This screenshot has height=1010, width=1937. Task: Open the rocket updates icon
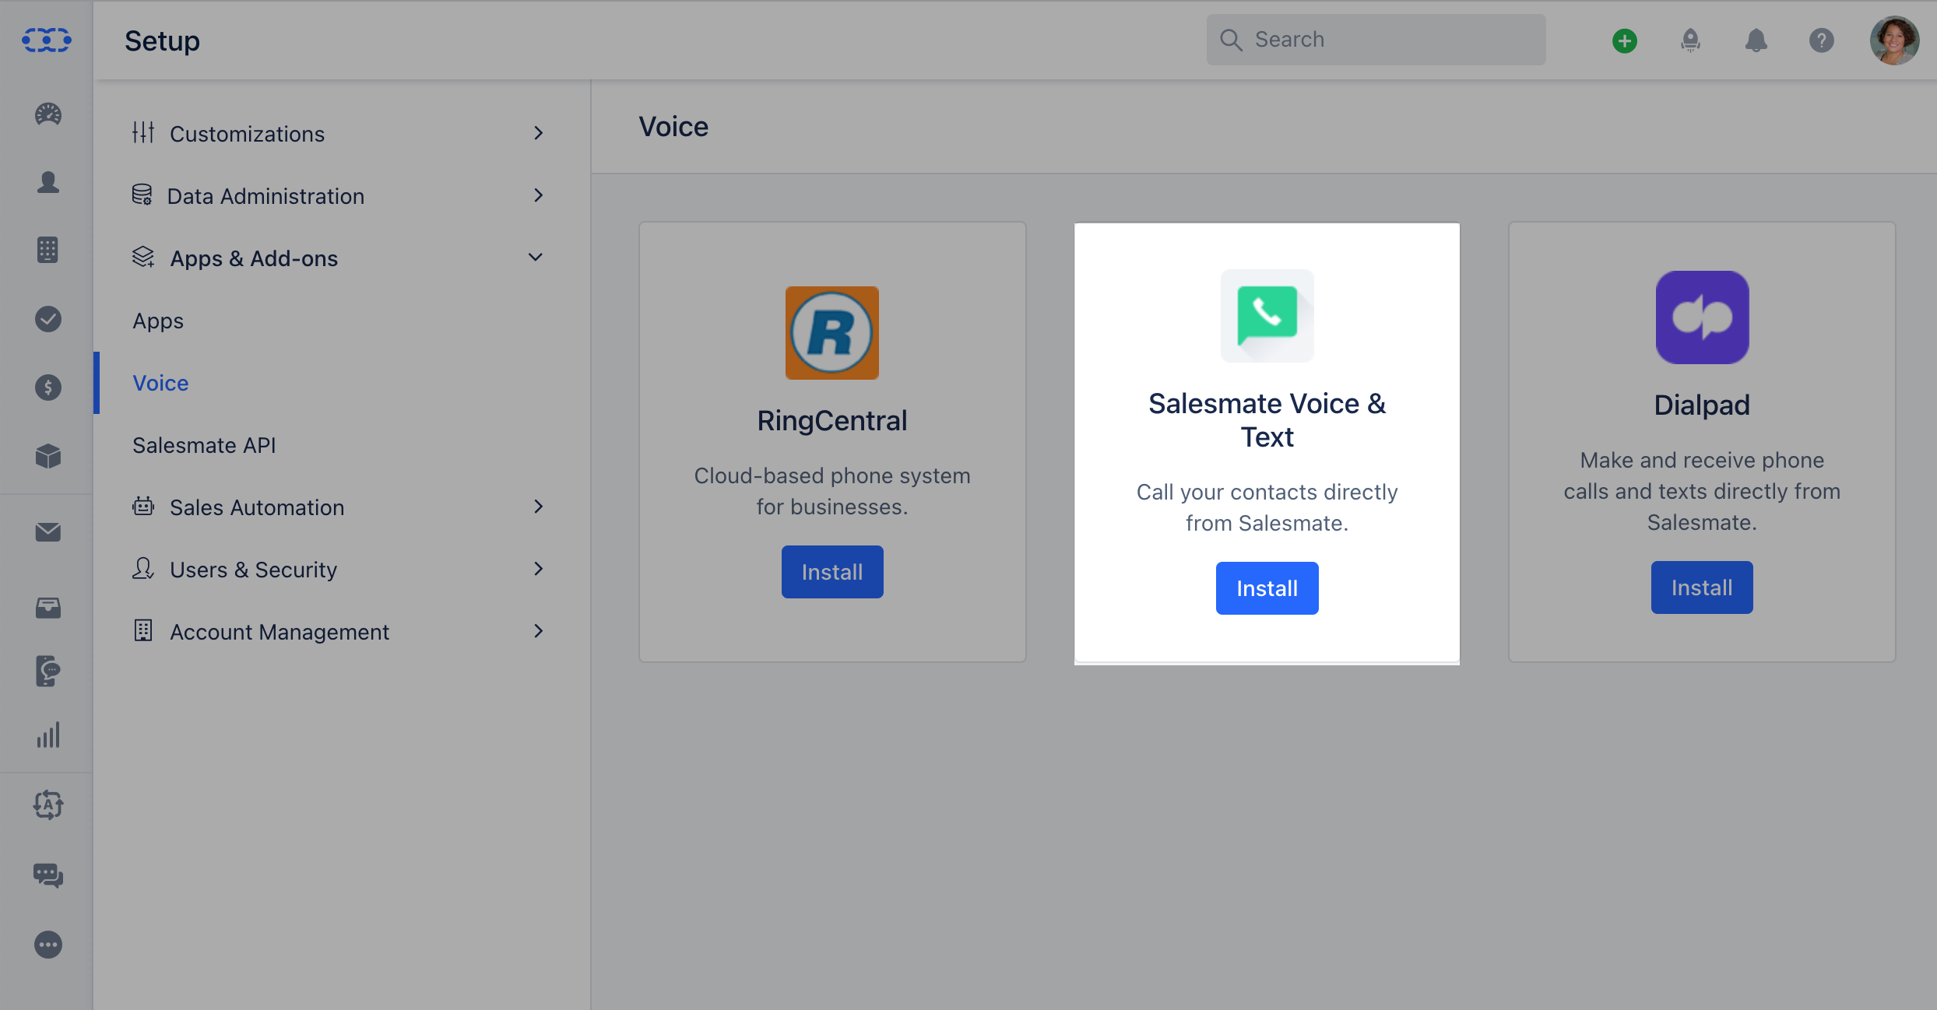[x=1690, y=40]
